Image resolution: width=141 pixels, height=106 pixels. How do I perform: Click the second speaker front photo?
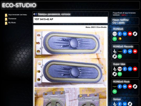click(70, 72)
